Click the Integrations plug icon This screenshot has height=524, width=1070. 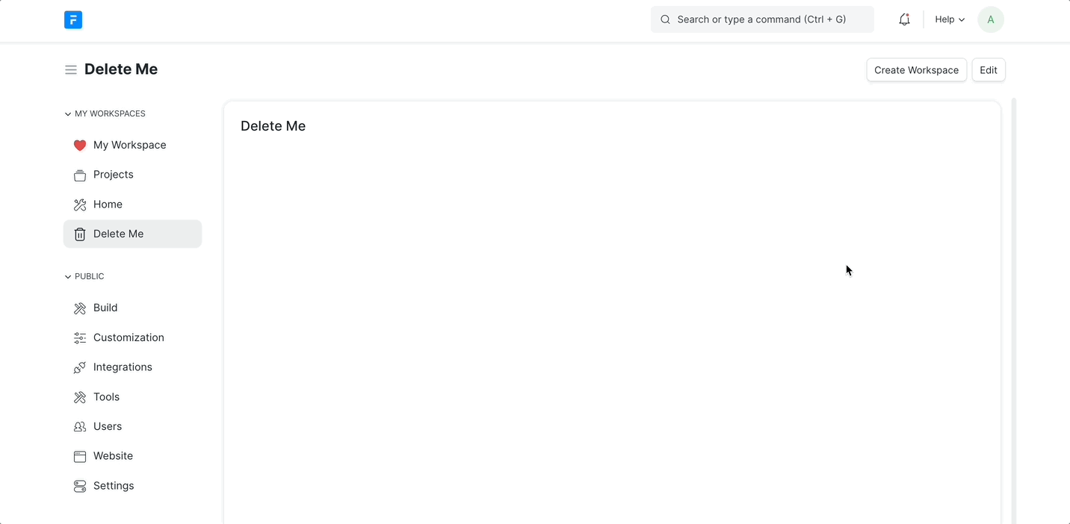pos(80,368)
